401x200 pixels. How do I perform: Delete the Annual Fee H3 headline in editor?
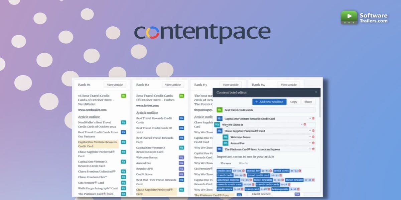coord(313,143)
